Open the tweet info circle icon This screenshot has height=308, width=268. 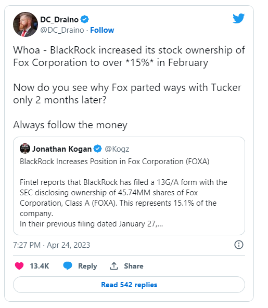click(239, 245)
